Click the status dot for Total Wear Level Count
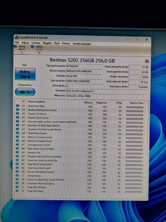Viewport: 166px width, 222px height. point(17,164)
